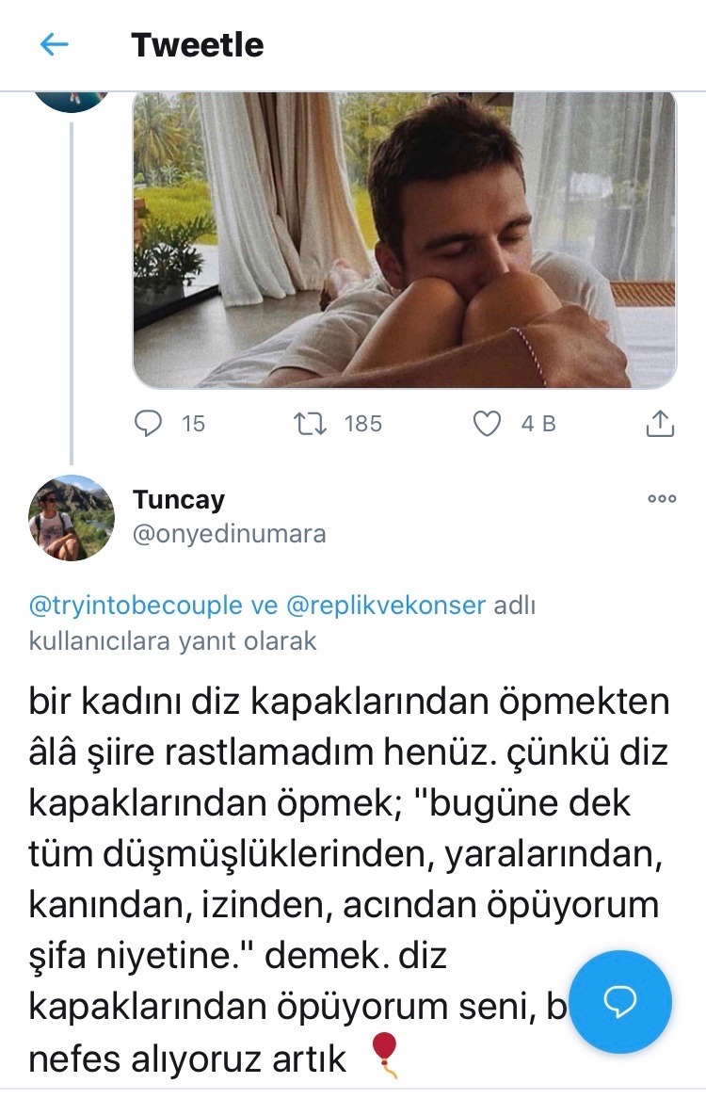This screenshot has height=1099, width=706.
Task: Tap the retweet count 185
Action: tap(362, 424)
